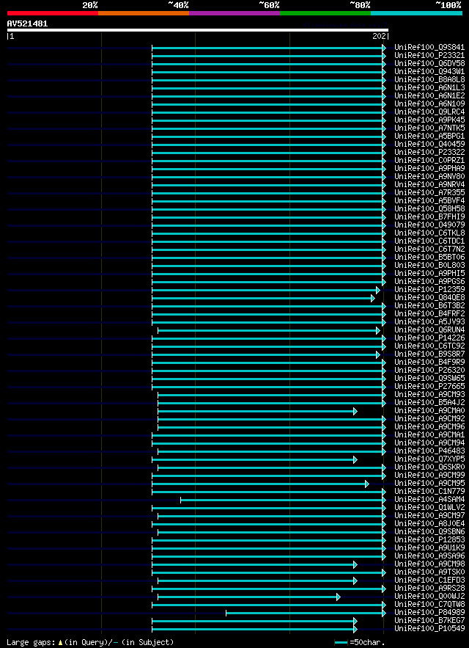Click the query end position label 202
Viewport: 469px width, 648px height.
(x=379, y=37)
